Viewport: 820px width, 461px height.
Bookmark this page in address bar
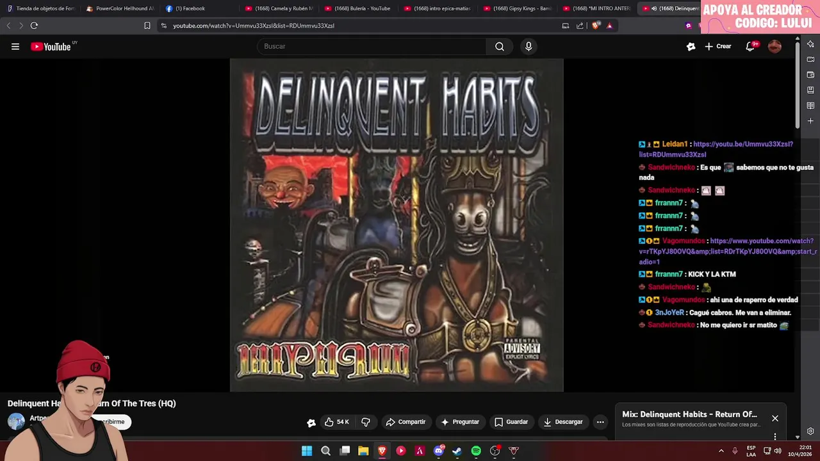point(147,26)
